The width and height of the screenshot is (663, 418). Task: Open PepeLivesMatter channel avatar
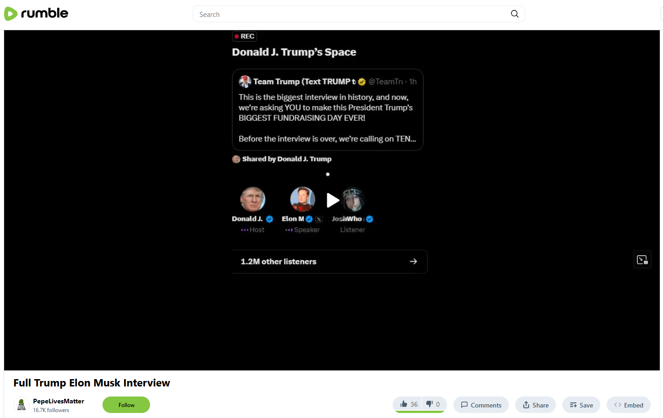(22, 405)
